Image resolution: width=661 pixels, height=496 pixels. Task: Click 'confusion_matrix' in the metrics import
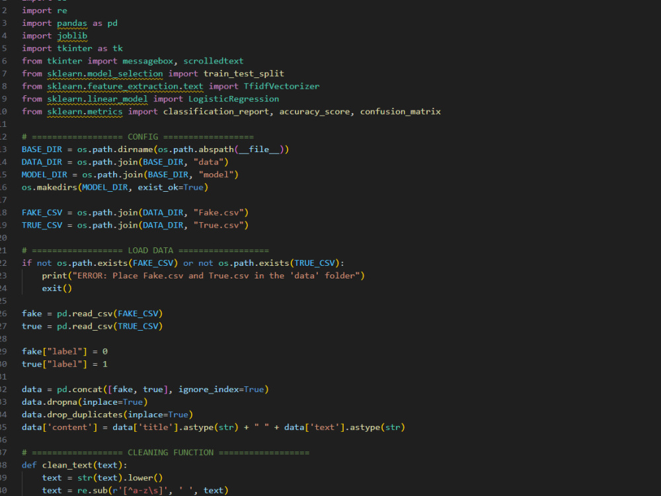(x=401, y=112)
